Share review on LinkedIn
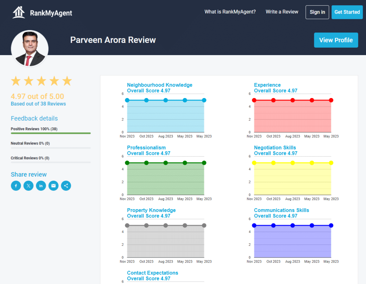 pyautogui.click(x=41, y=186)
